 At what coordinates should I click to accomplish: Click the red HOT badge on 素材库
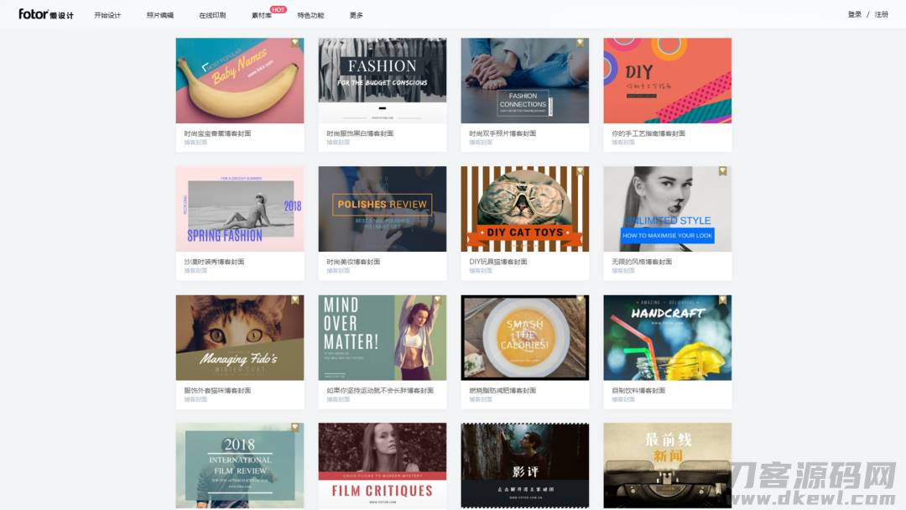(278, 10)
